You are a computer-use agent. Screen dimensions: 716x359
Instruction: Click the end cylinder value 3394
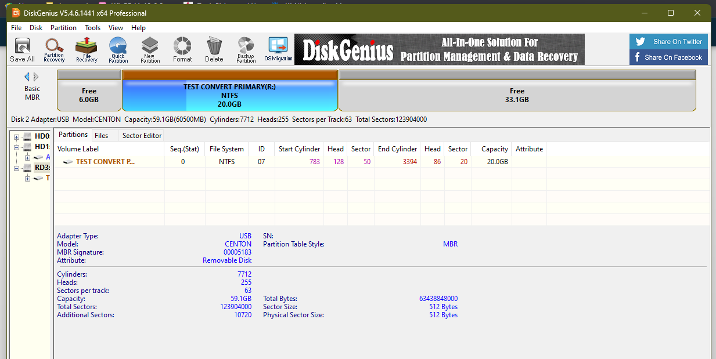pyautogui.click(x=409, y=162)
